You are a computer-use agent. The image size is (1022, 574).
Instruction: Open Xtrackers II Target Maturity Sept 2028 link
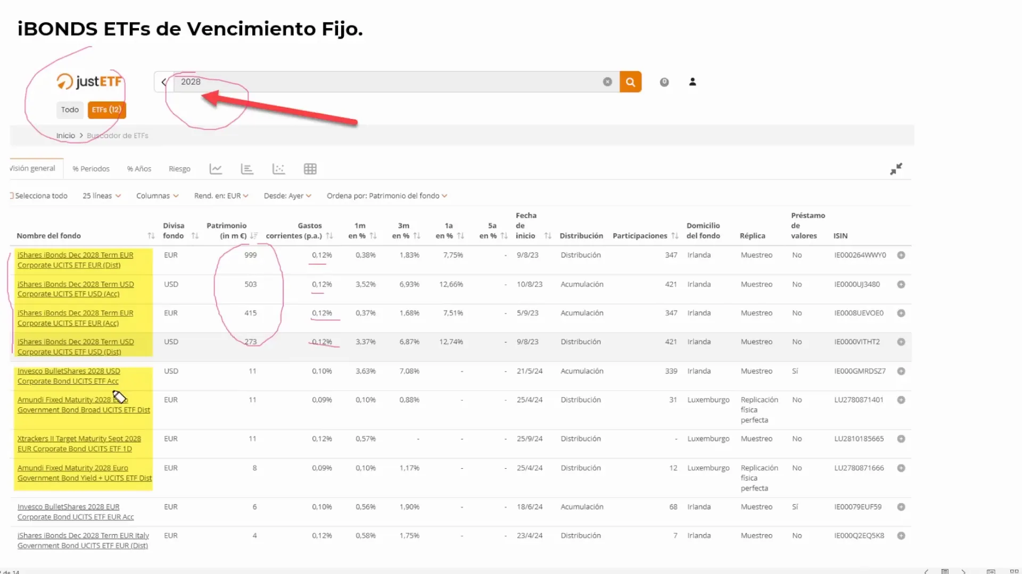tap(79, 443)
